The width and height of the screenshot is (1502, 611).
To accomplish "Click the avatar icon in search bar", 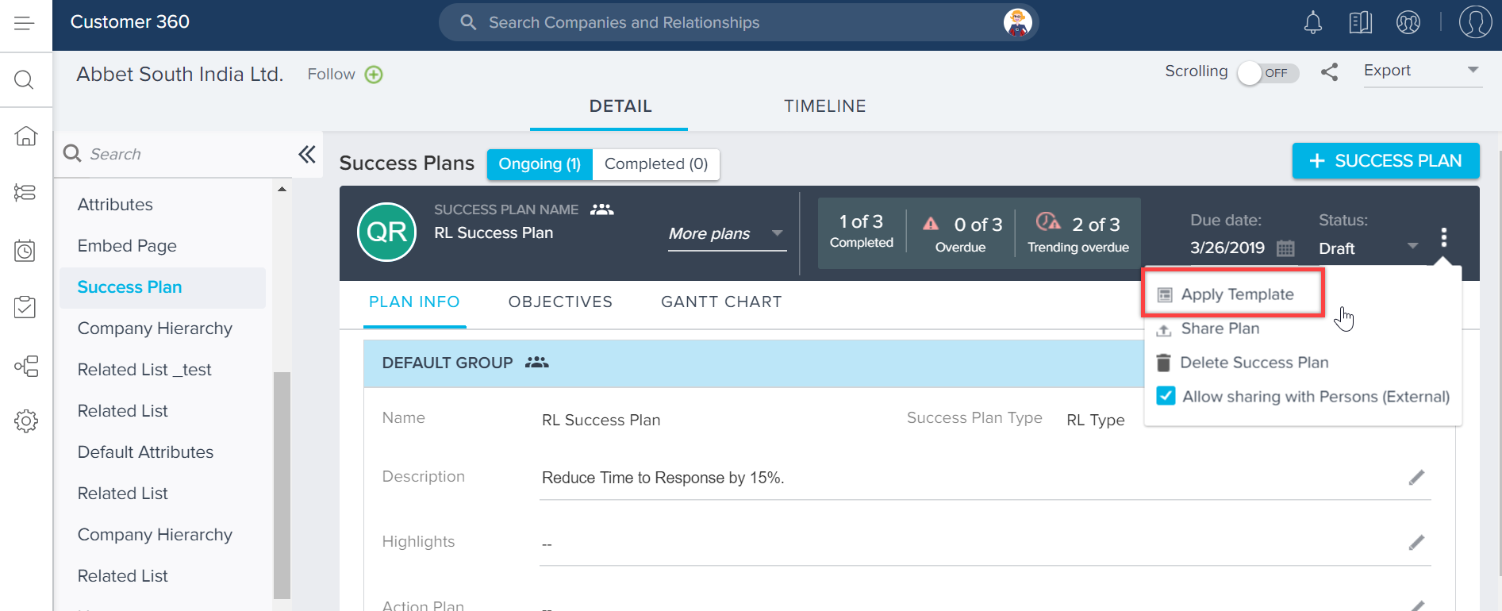I will (x=1017, y=22).
